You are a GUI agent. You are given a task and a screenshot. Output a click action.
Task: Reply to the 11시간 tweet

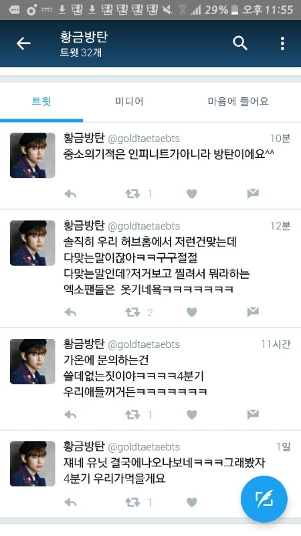[x=70, y=415]
